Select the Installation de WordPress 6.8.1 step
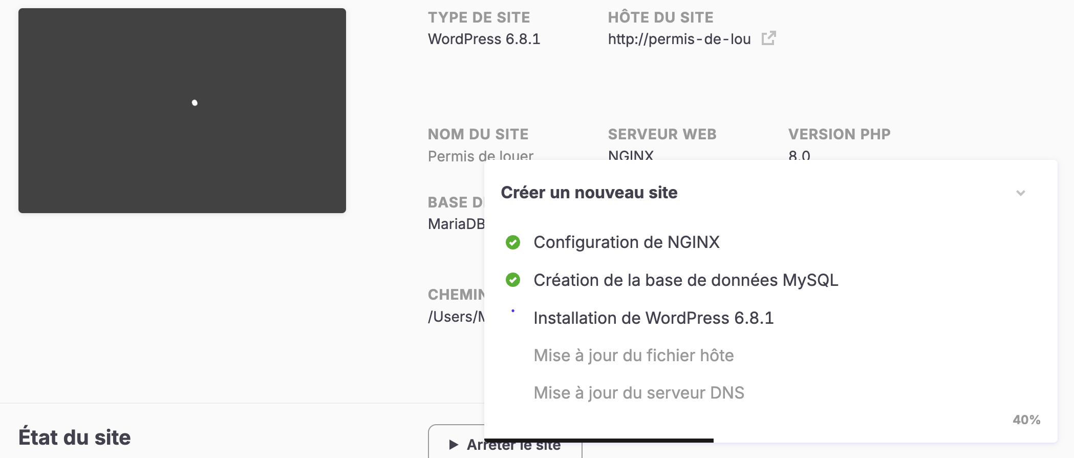Screen dimensions: 1074x458 (653, 318)
